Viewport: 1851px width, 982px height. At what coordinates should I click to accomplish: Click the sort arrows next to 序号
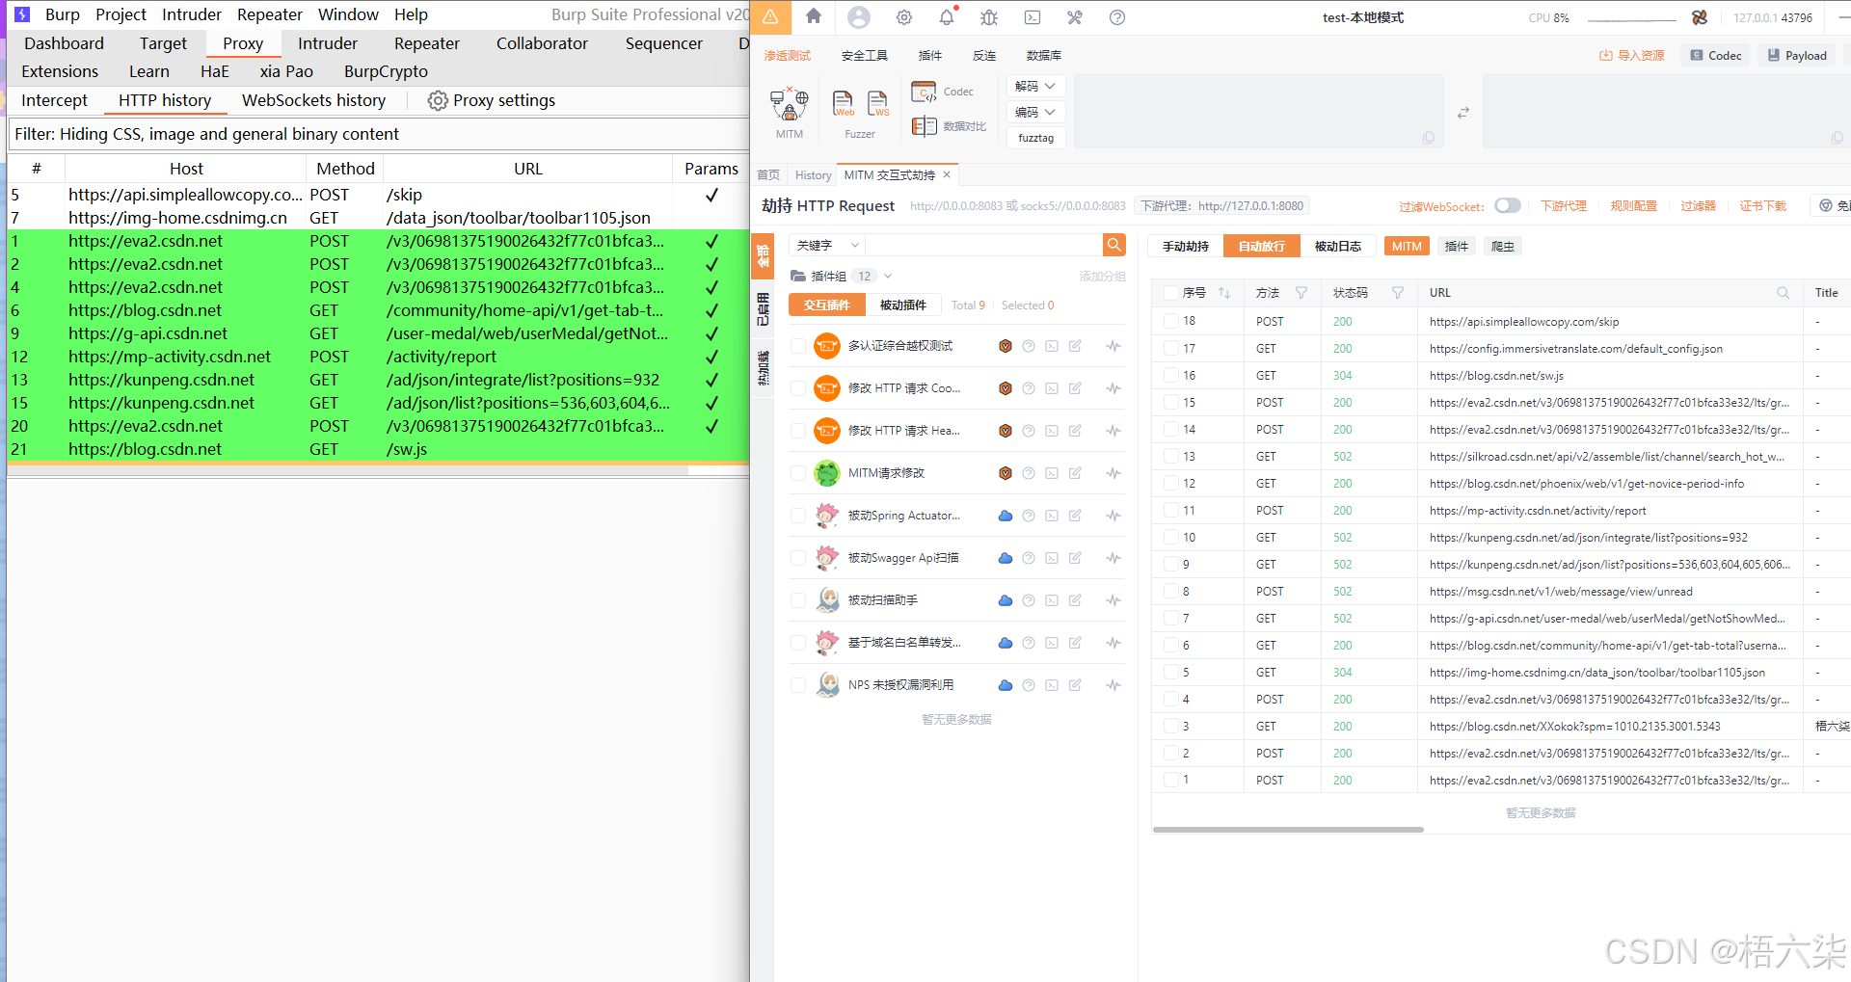[x=1224, y=293]
